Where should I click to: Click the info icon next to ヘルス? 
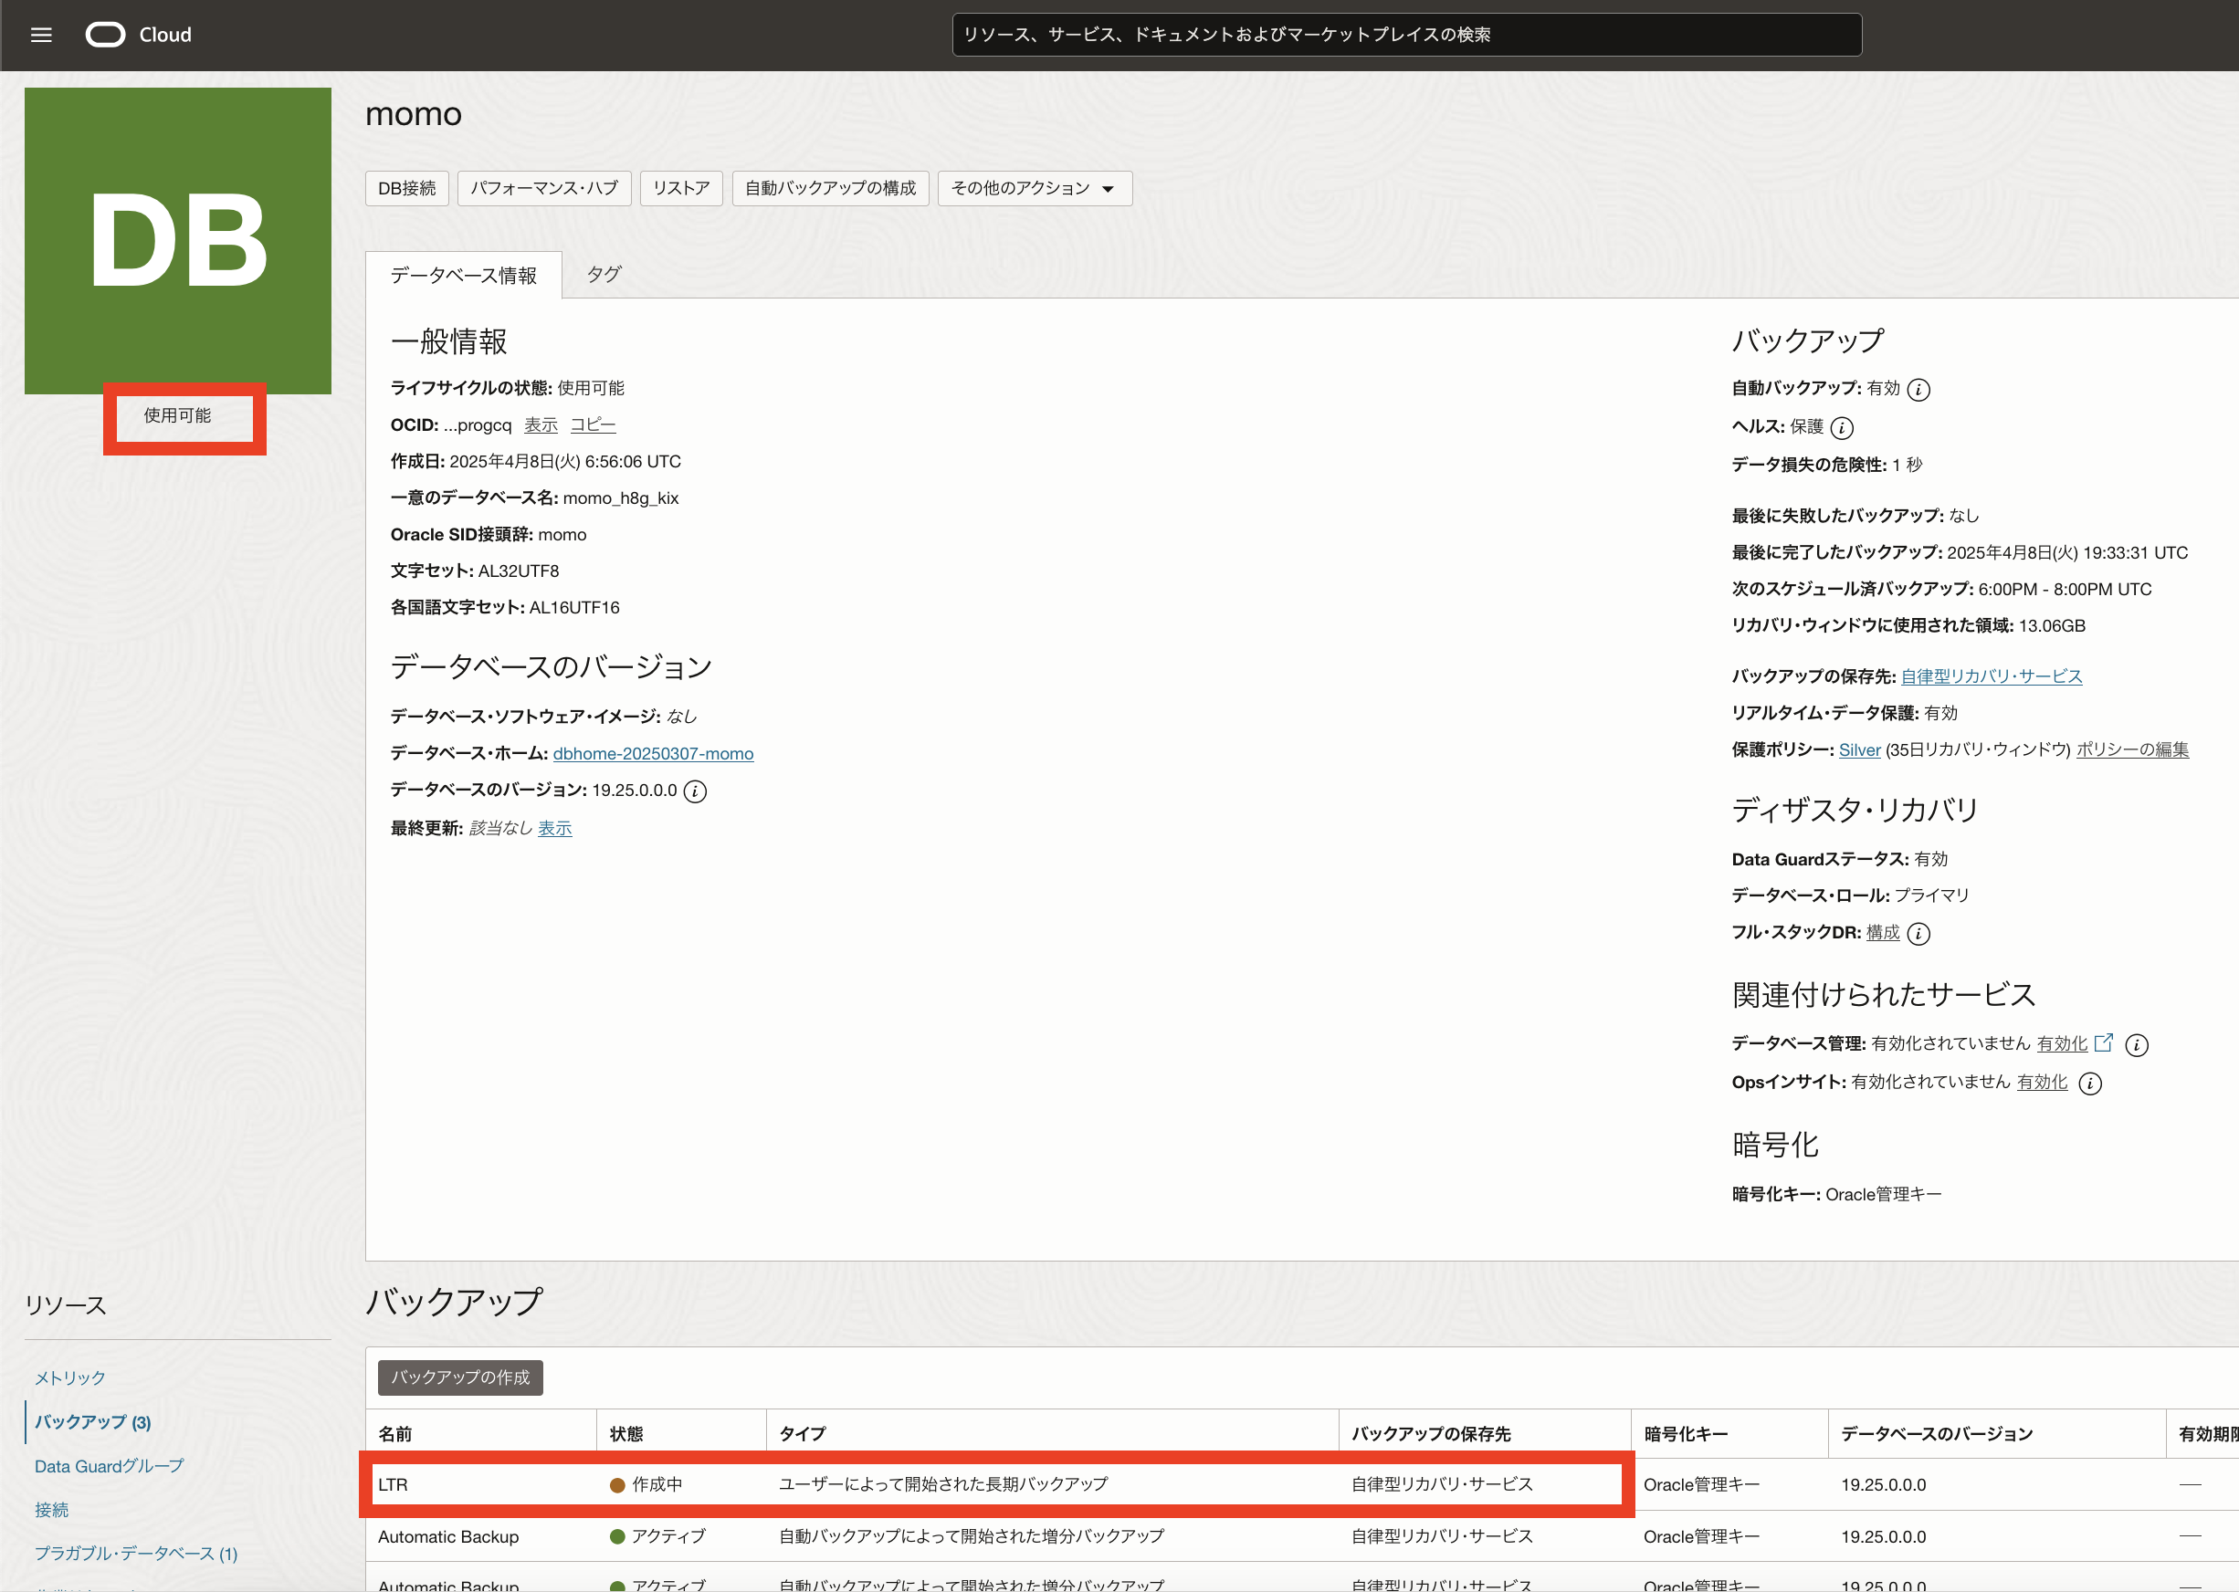[x=1842, y=427]
